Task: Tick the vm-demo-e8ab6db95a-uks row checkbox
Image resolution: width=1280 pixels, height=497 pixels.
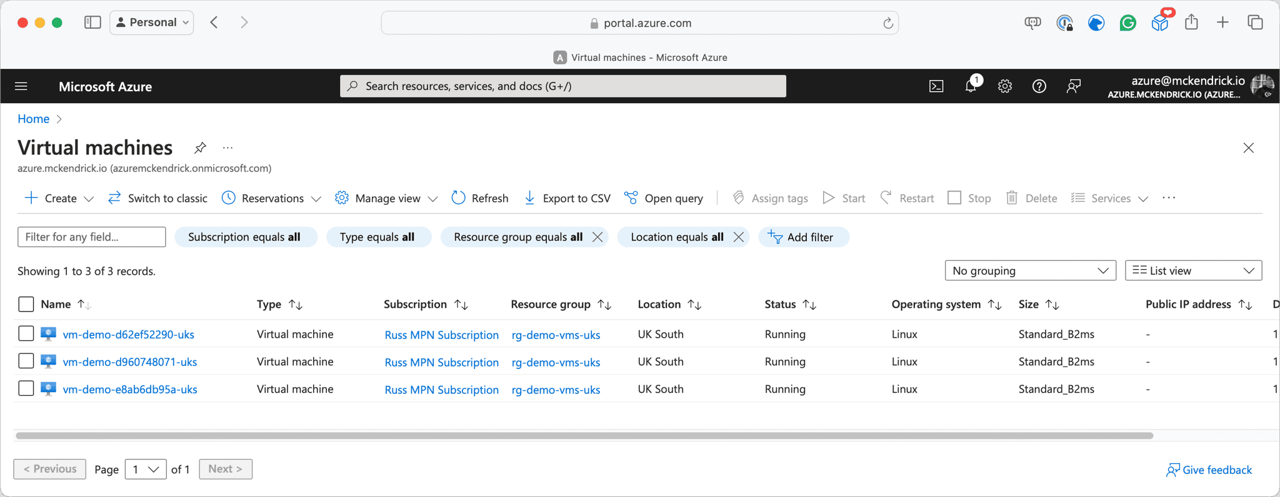Action: pos(26,388)
